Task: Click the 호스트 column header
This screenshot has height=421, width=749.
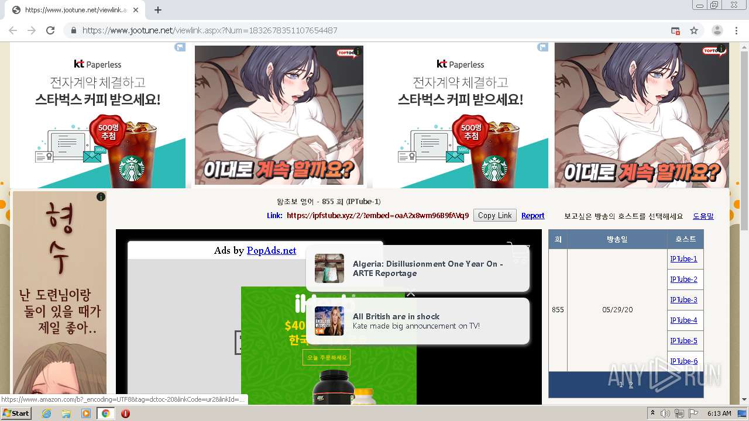Action: pos(686,239)
